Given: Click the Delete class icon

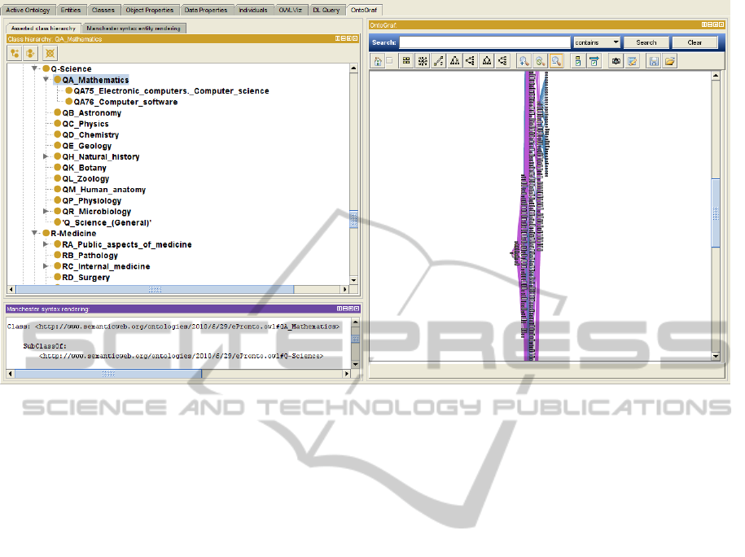Looking at the screenshot, I should (x=50, y=53).
